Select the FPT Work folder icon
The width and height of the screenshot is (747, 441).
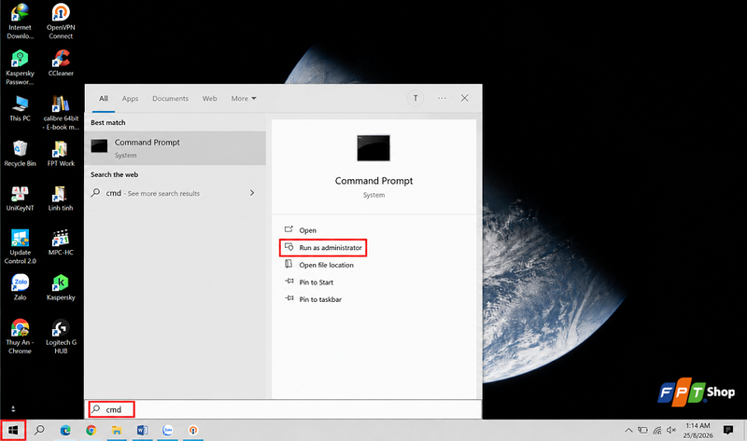[x=61, y=154]
